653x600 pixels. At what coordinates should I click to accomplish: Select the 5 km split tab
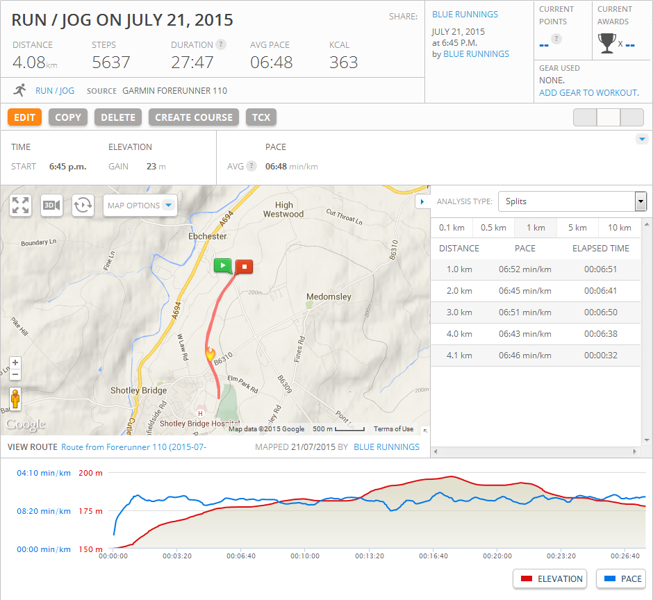coord(577,228)
